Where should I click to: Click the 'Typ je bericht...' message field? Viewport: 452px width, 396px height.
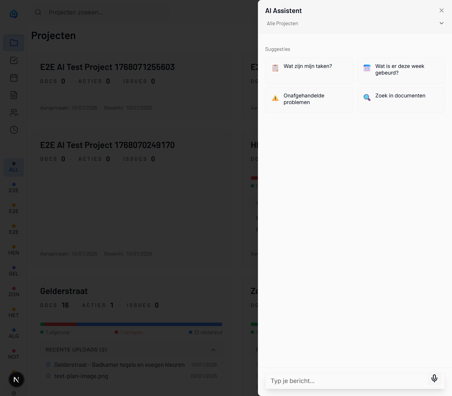point(347,381)
